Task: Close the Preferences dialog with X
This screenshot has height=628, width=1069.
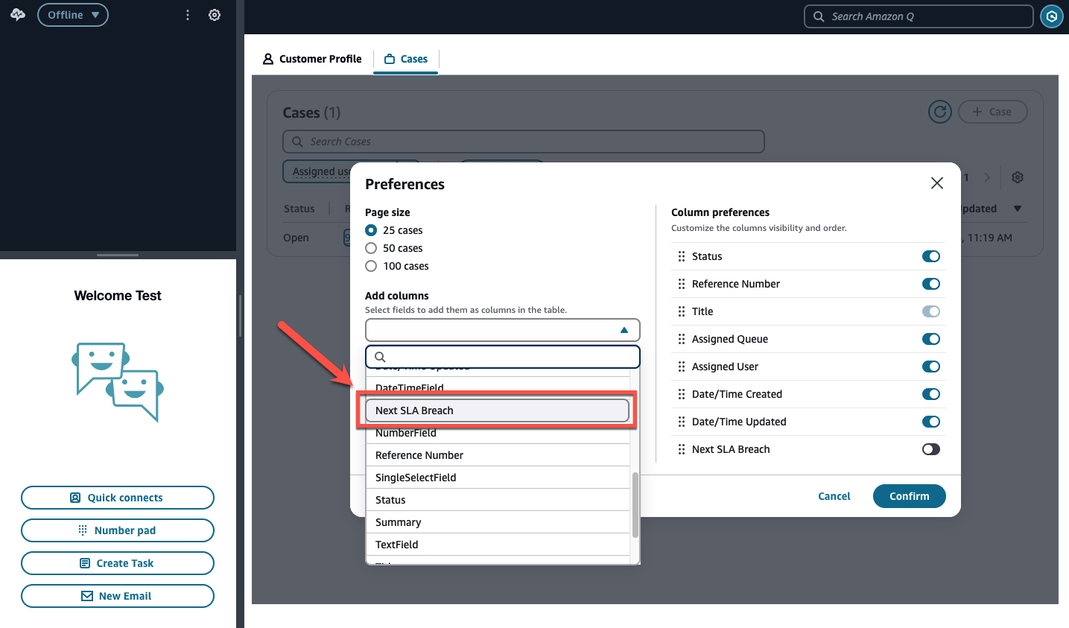Action: (x=936, y=183)
